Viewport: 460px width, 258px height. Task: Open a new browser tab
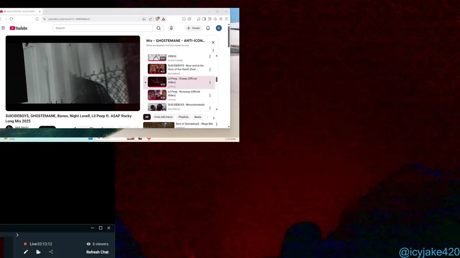tap(46, 11)
